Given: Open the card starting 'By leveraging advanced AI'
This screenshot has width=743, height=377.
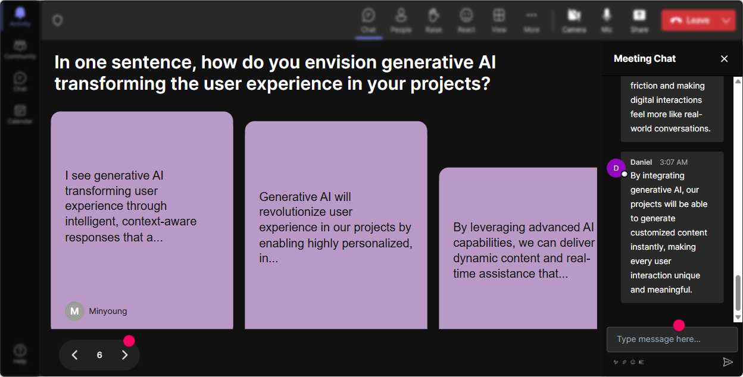Looking at the screenshot, I should 518,248.
